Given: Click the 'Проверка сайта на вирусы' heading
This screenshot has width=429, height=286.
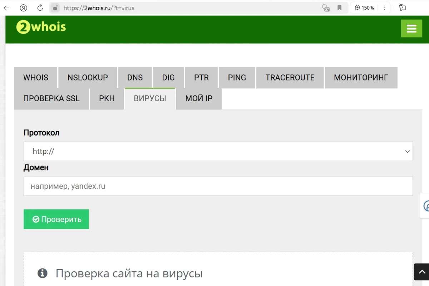Looking at the screenshot, I should click(x=129, y=273).
